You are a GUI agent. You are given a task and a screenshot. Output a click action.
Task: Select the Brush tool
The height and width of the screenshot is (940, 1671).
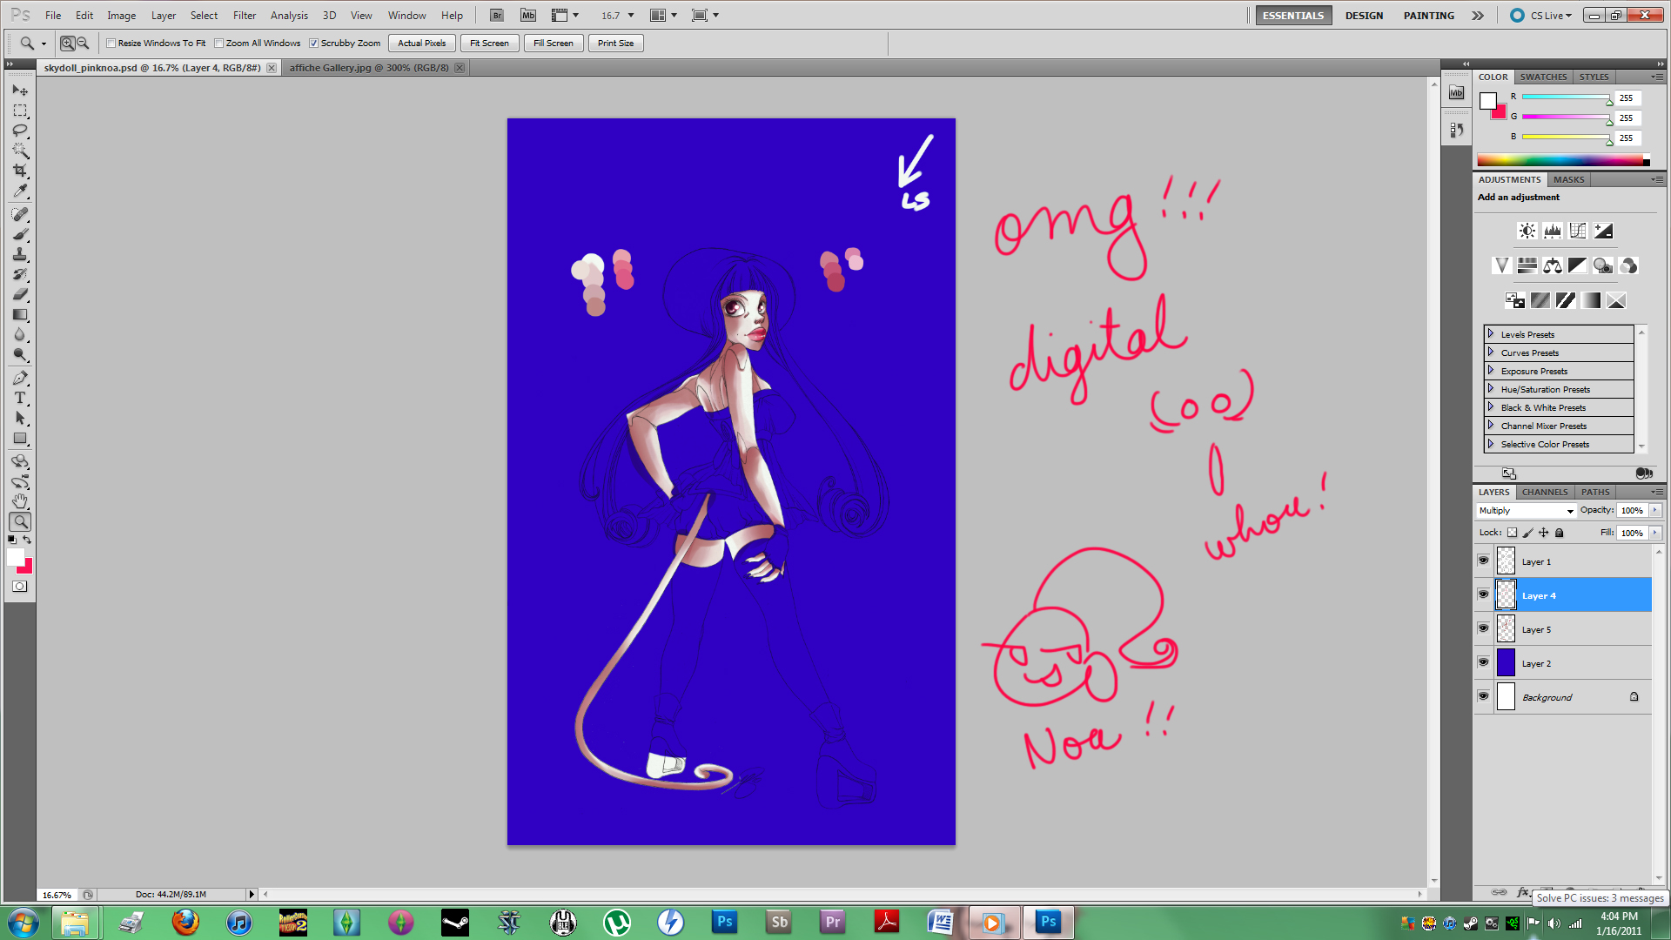coord(20,234)
